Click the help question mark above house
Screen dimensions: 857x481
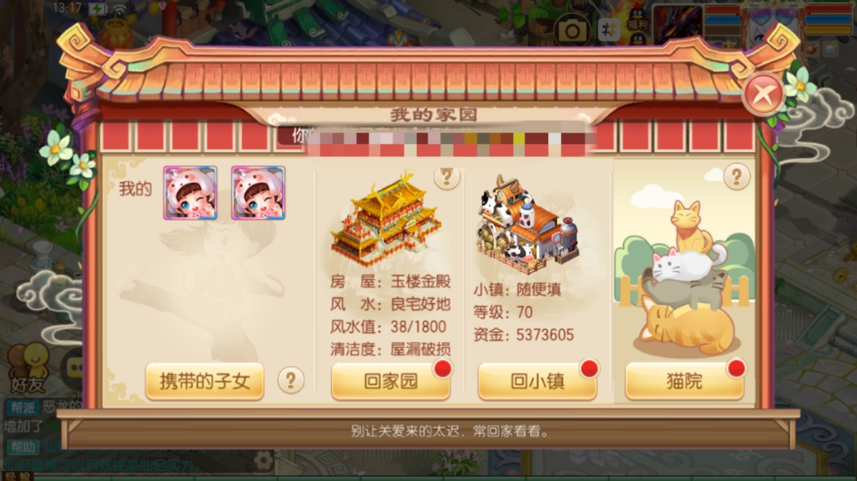[446, 177]
